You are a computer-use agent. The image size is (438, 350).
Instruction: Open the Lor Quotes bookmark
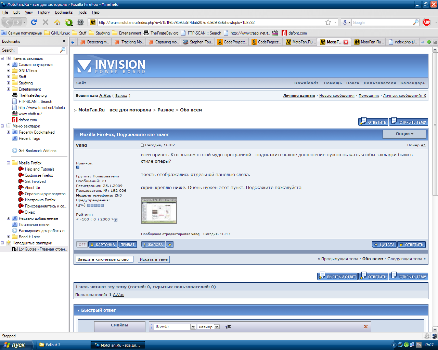tap(39, 249)
